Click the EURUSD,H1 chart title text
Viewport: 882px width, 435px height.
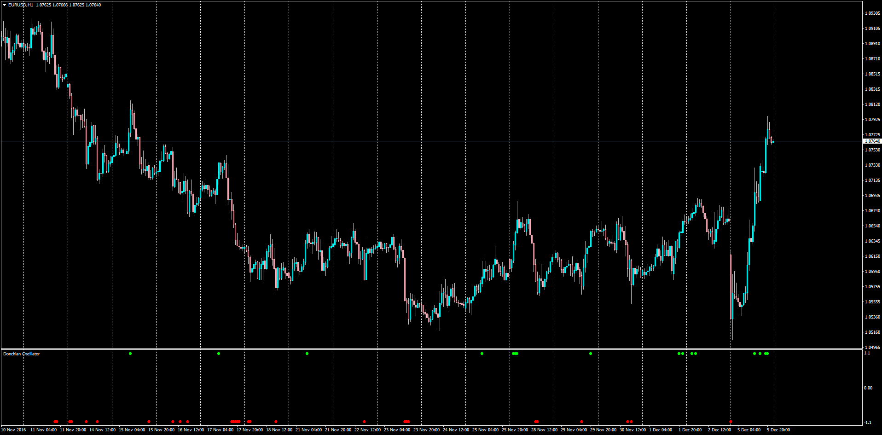pos(21,5)
